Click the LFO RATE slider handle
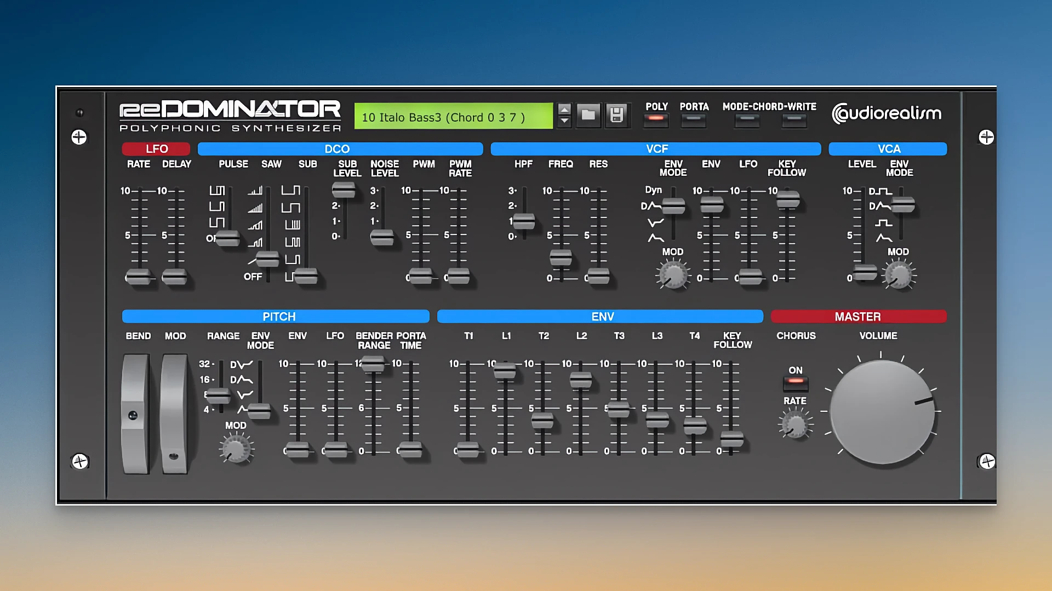 tap(138, 277)
